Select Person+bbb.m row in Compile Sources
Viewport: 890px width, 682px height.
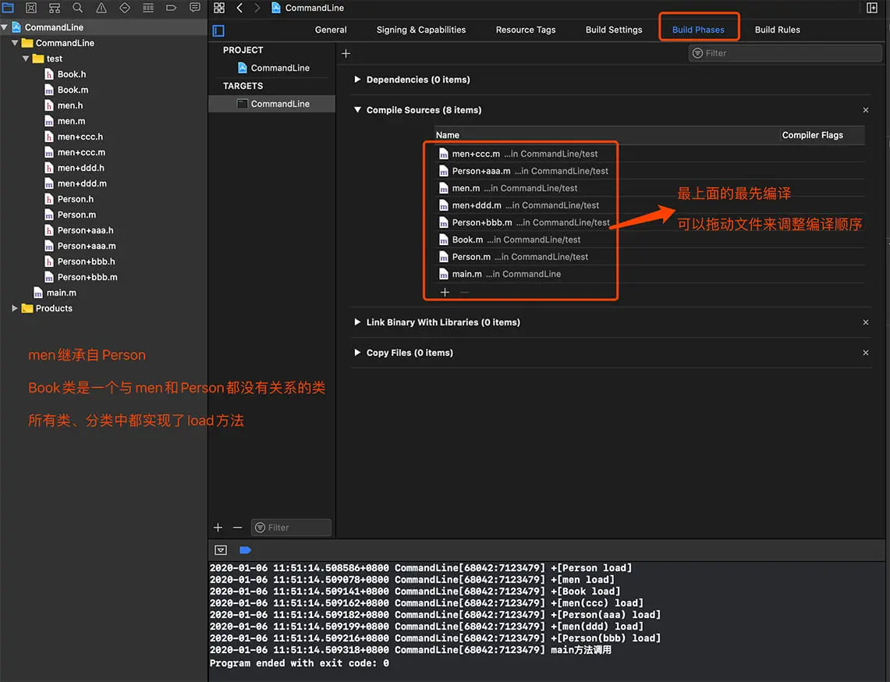tap(649, 222)
